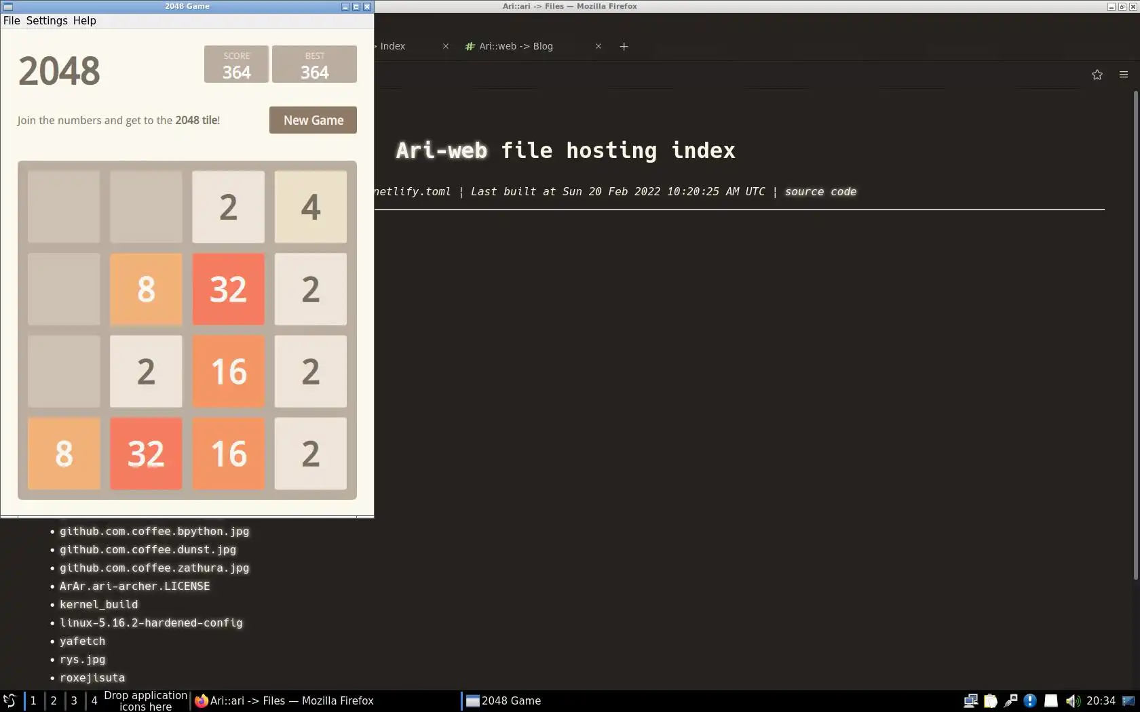
Task: Click the volume speaker tray icon
Action: click(x=1072, y=700)
